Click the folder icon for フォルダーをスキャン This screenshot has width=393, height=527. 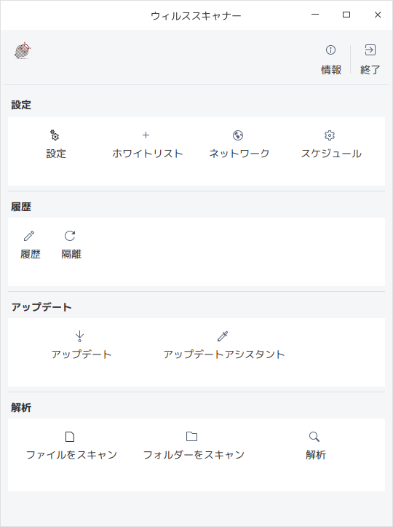pos(192,437)
